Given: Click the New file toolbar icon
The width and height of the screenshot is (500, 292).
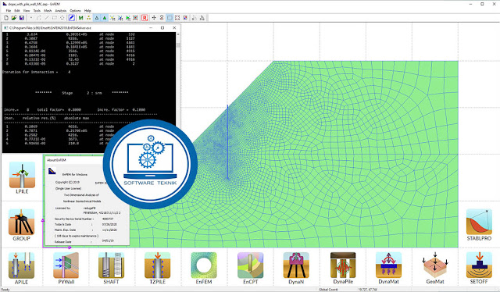Looking at the screenshot, I should tap(6, 18).
